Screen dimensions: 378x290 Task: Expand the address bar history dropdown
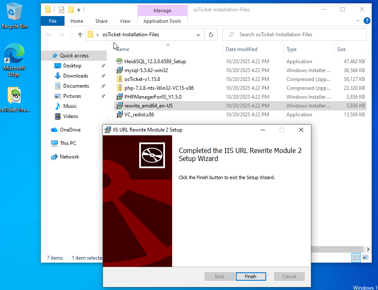pos(198,35)
